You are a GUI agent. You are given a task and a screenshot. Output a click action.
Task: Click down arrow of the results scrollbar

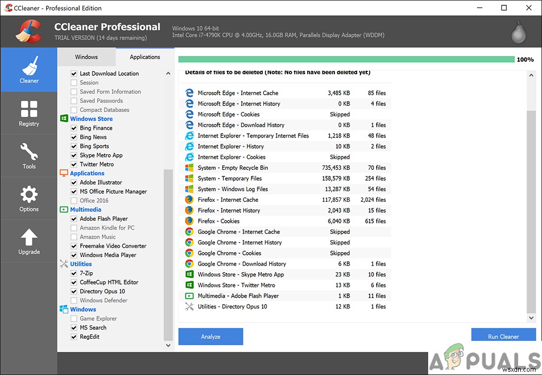(531, 318)
